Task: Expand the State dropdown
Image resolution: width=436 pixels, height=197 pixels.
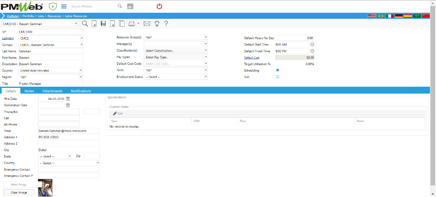Action: coord(70,156)
